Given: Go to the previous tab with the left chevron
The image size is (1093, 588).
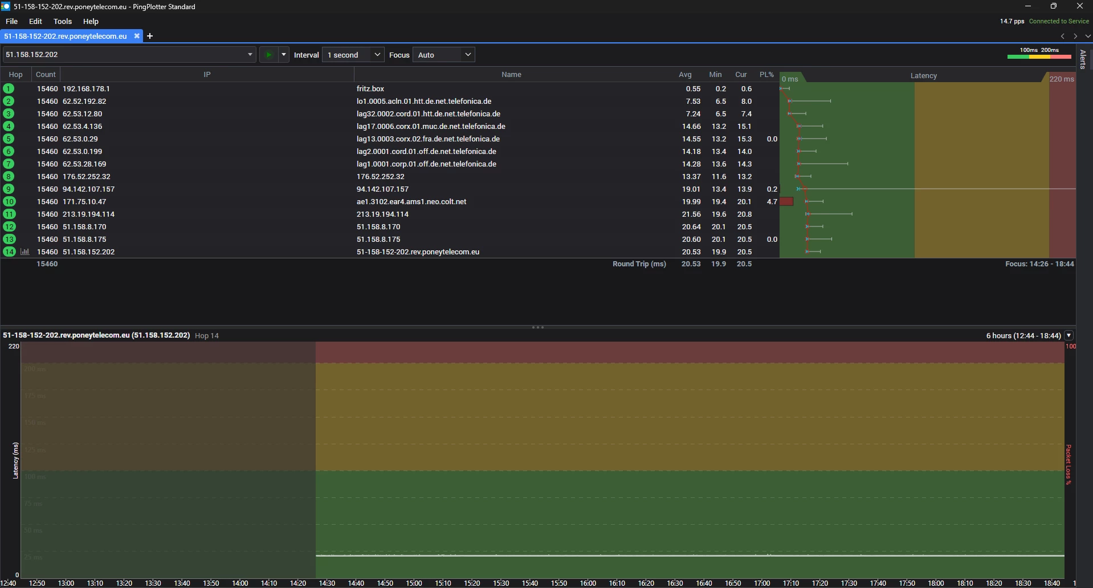Looking at the screenshot, I should point(1062,36).
